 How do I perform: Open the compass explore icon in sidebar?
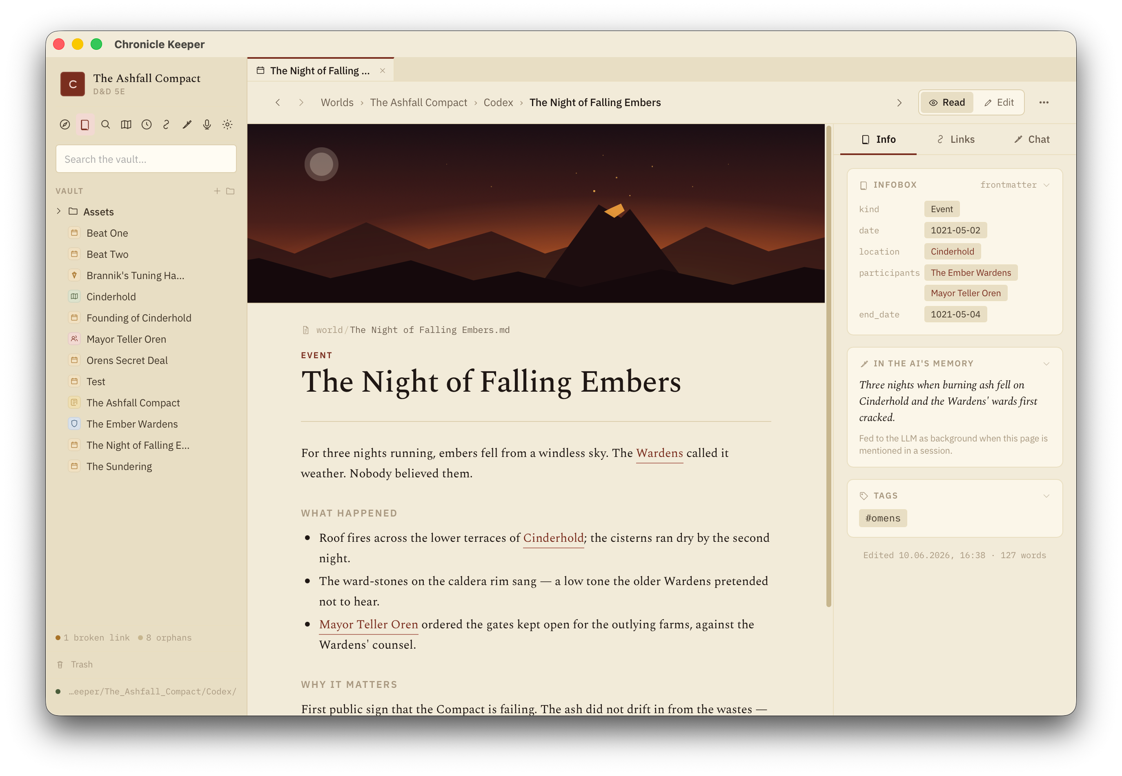[65, 124]
